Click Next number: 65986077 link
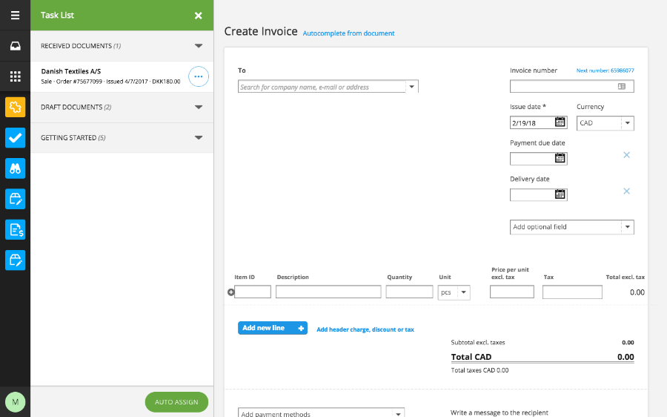The image size is (667, 417). pyautogui.click(x=605, y=70)
